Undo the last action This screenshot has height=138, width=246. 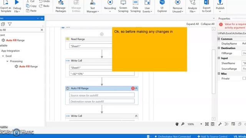point(45,1)
